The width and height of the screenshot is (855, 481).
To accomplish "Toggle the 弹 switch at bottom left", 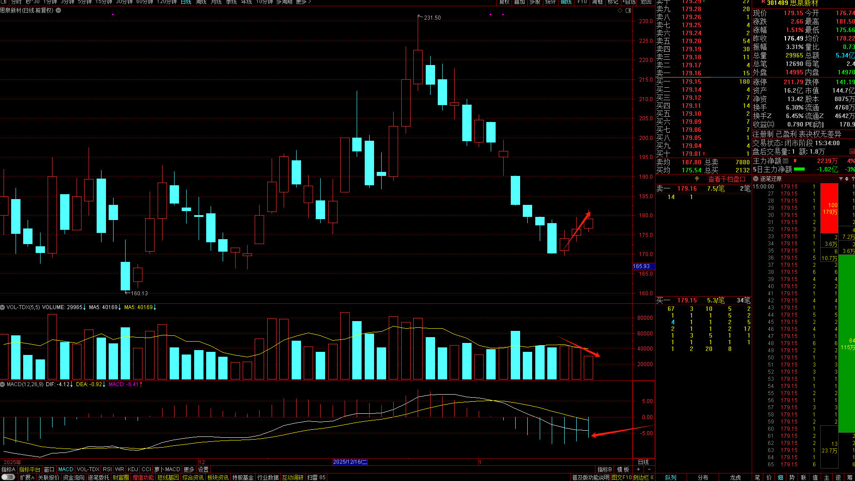I will 8,477.
